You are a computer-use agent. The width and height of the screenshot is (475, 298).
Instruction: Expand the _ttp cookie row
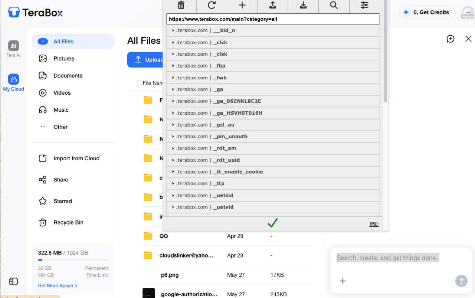(273, 183)
